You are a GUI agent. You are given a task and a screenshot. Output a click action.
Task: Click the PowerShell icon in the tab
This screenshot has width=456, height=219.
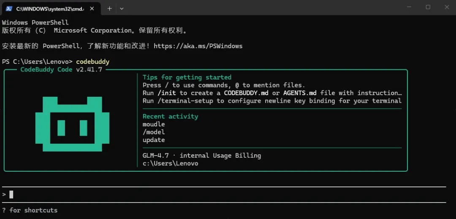(x=9, y=9)
